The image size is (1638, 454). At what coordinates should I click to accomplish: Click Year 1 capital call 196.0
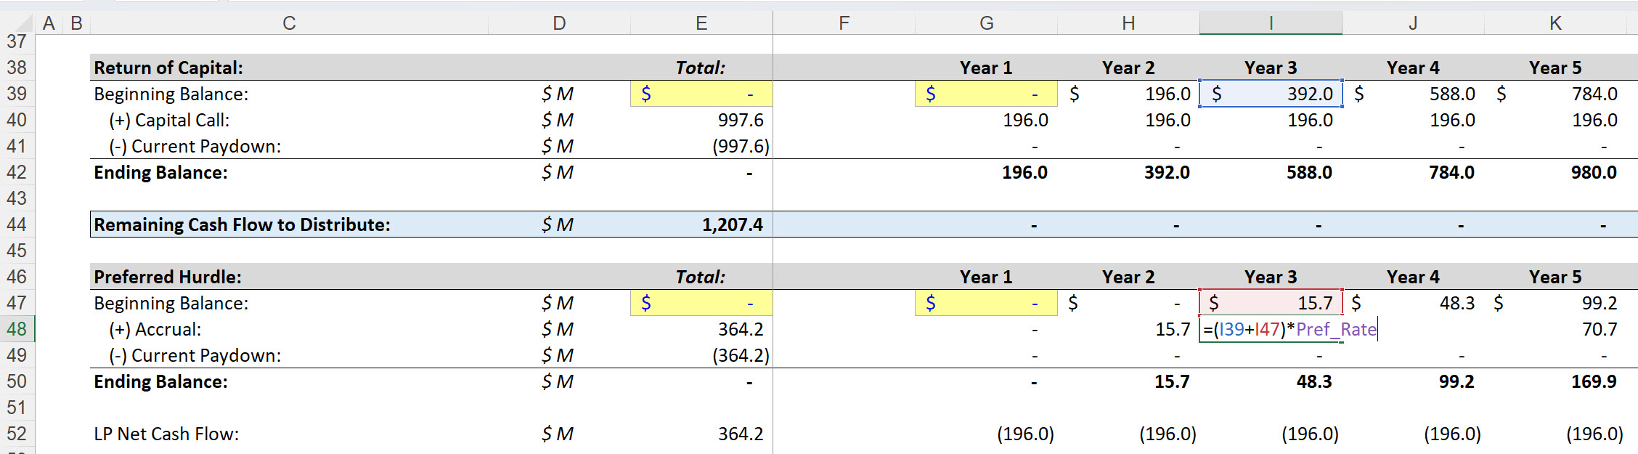click(1025, 120)
